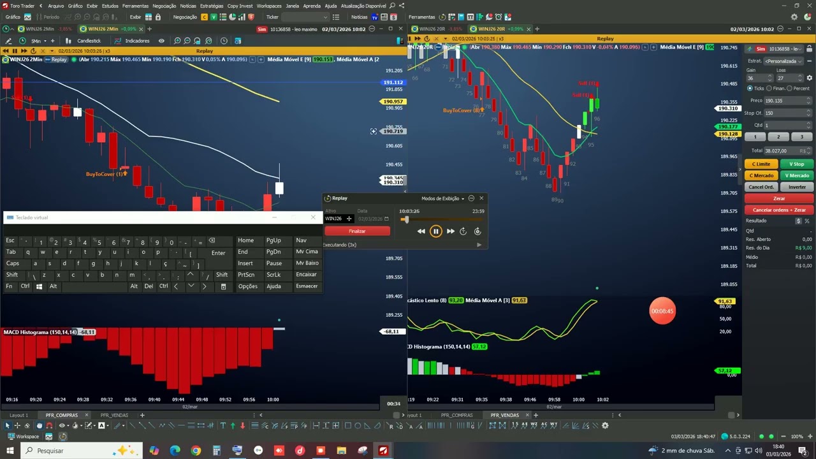Toggle Resultado to percent with the % icon
816x459 pixels.
[x=807, y=221]
